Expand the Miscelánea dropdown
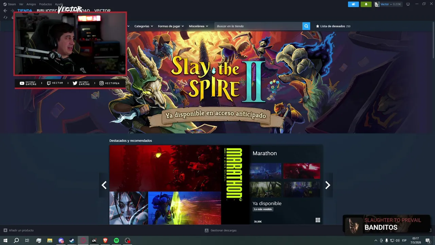The image size is (435, 245). [x=198, y=26]
